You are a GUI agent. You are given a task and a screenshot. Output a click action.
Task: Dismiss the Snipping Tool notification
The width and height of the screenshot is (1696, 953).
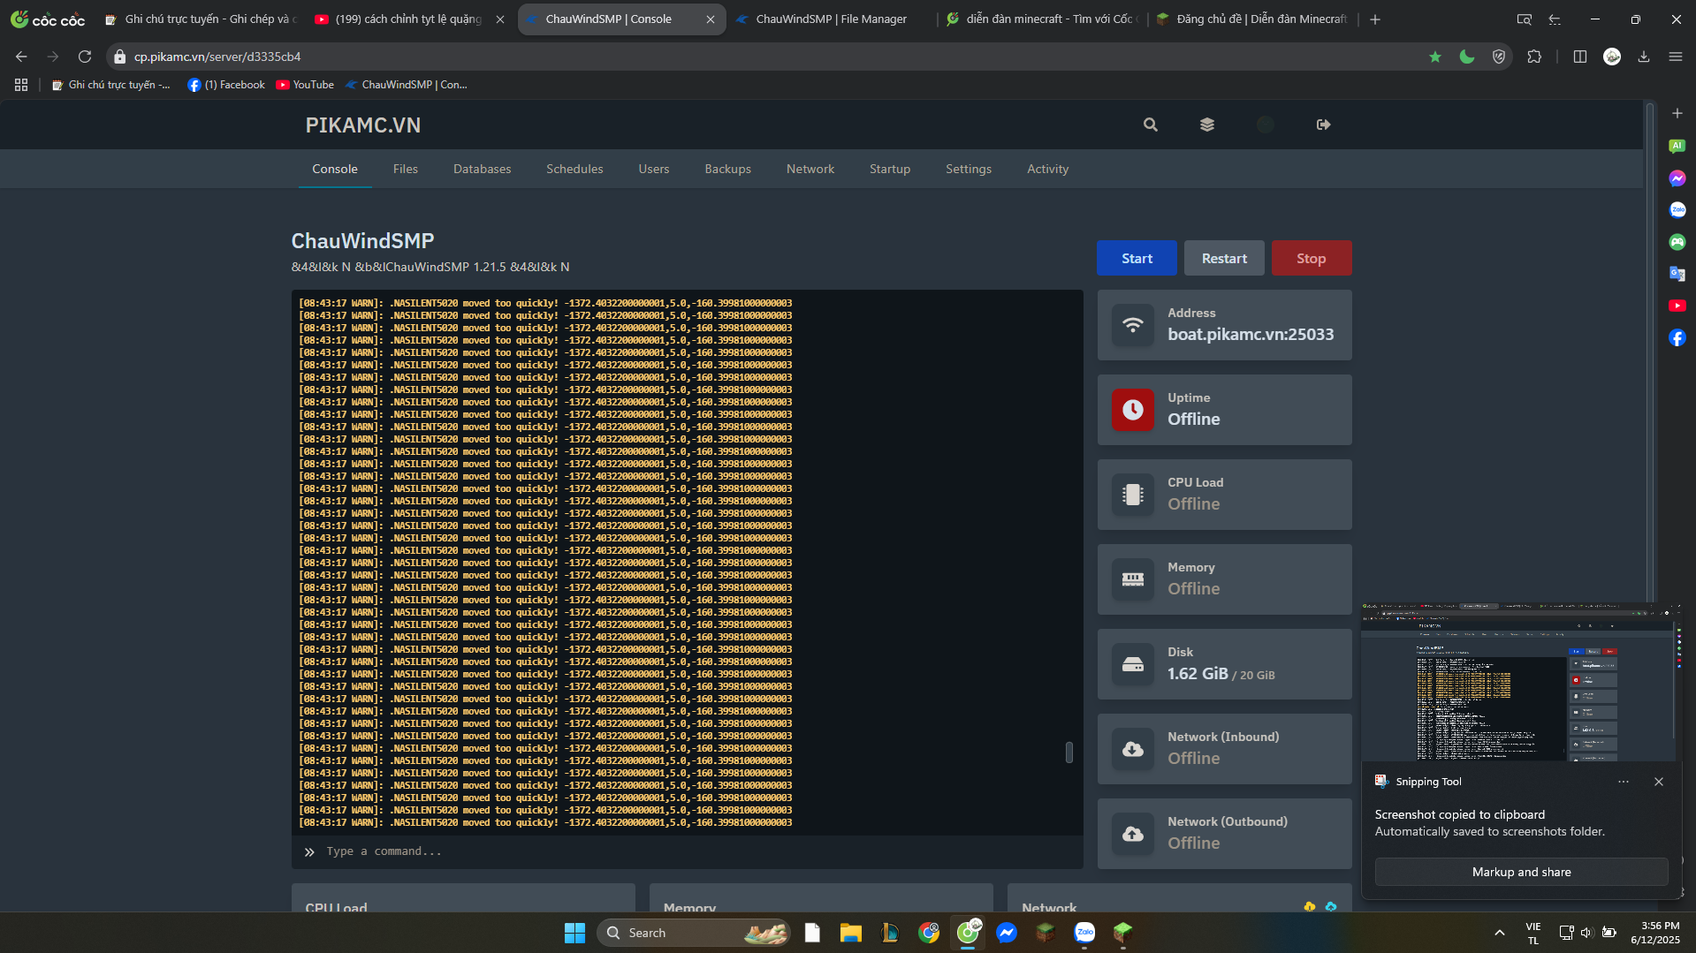click(x=1659, y=782)
